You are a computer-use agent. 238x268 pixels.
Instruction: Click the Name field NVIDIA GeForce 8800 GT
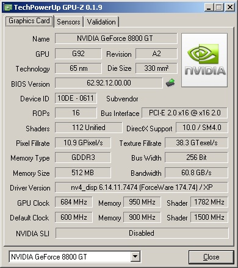click(x=116, y=38)
